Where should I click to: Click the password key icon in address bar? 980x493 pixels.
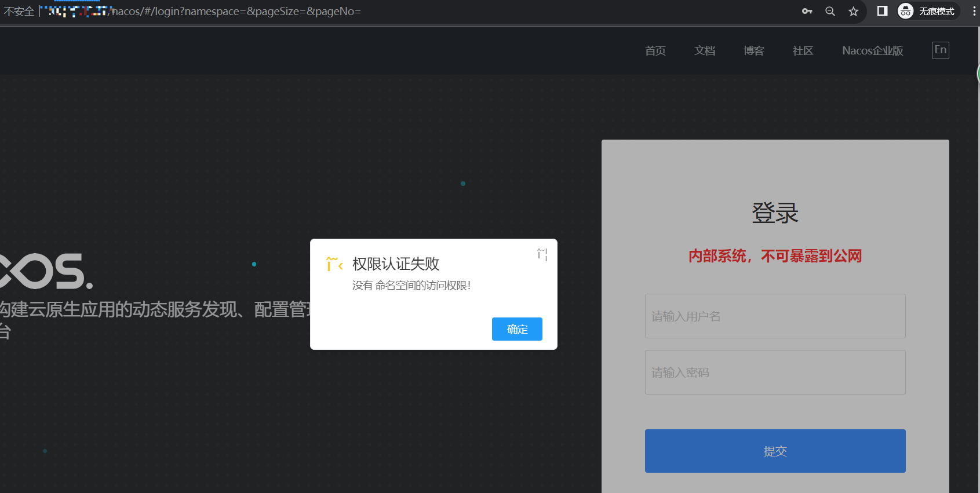(807, 11)
